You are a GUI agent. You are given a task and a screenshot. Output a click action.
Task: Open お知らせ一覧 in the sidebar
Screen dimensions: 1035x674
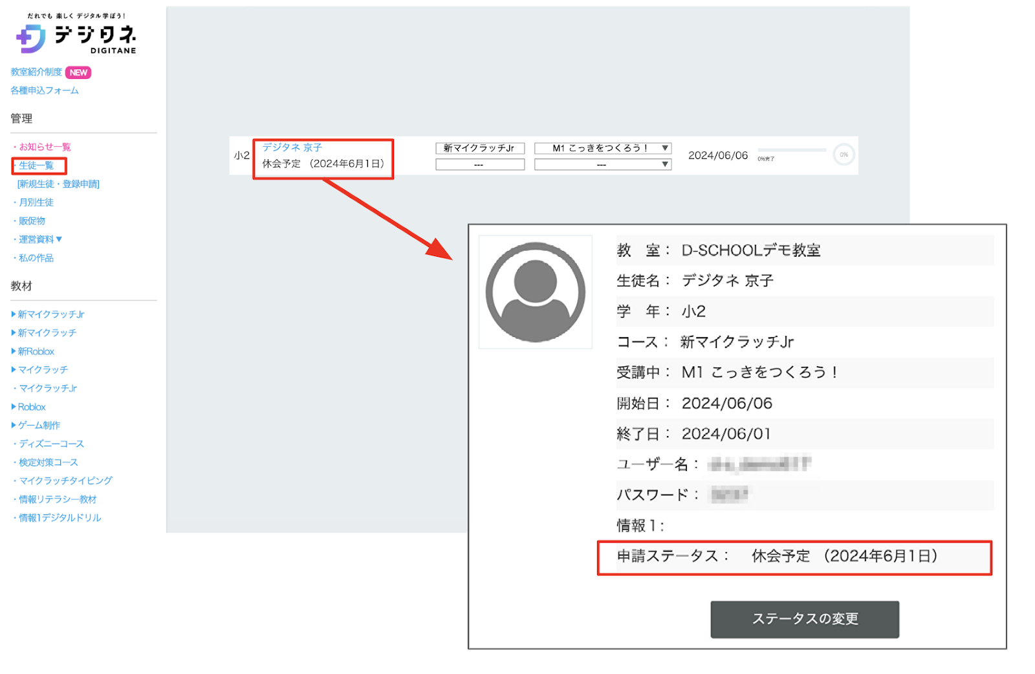click(x=45, y=147)
